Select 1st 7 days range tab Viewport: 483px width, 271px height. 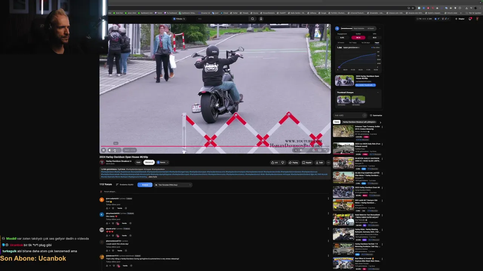point(353,43)
